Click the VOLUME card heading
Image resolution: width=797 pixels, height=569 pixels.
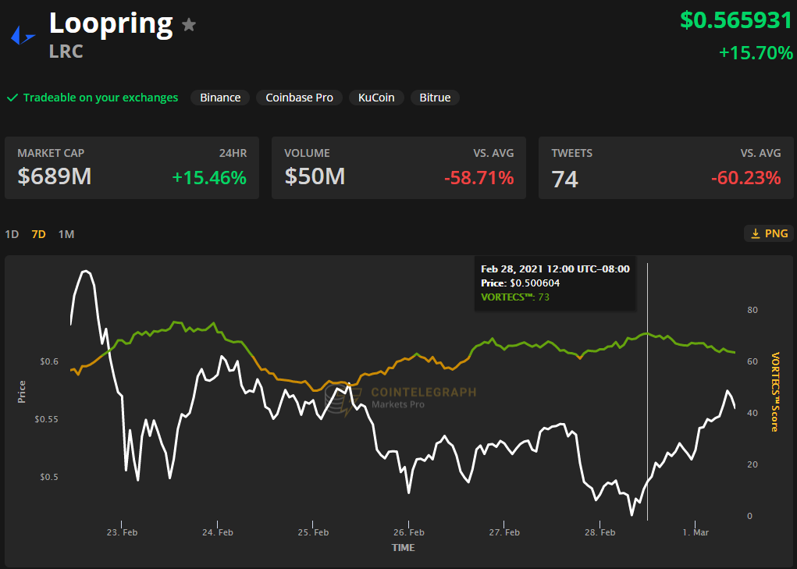click(307, 153)
